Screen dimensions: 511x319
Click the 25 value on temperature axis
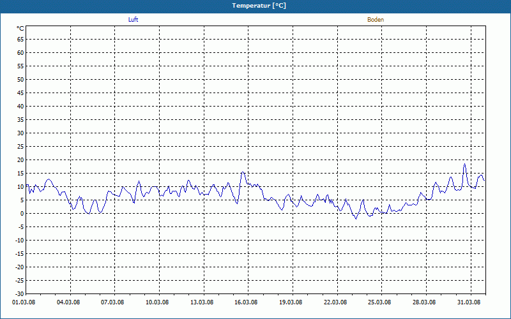point(20,147)
